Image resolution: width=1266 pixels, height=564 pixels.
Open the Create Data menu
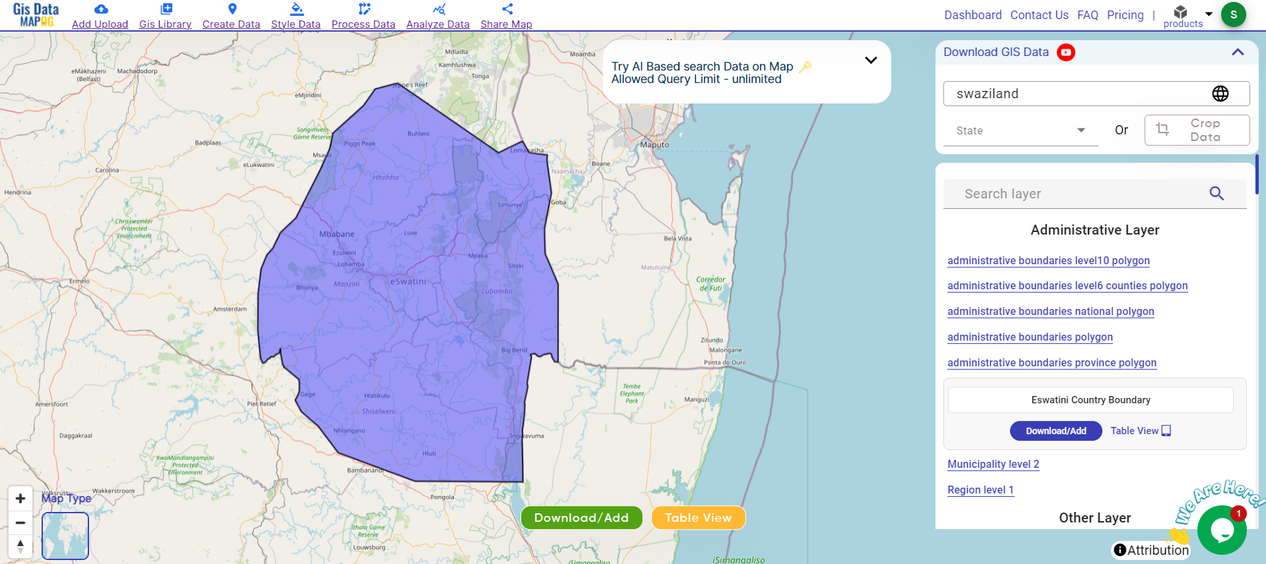(x=232, y=24)
